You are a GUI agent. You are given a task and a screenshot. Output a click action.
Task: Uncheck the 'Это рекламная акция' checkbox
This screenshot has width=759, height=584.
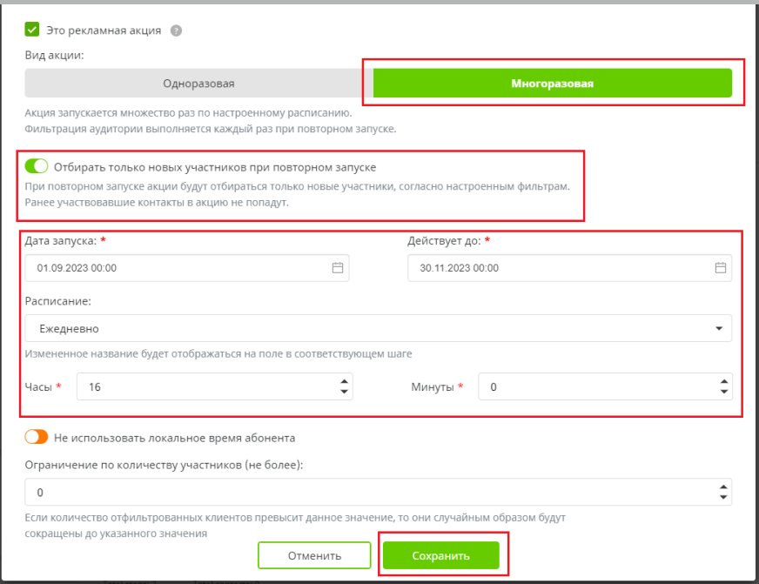32,30
